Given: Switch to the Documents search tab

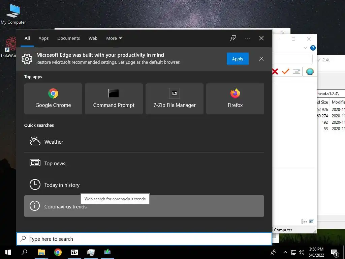Looking at the screenshot, I should pyautogui.click(x=68, y=38).
